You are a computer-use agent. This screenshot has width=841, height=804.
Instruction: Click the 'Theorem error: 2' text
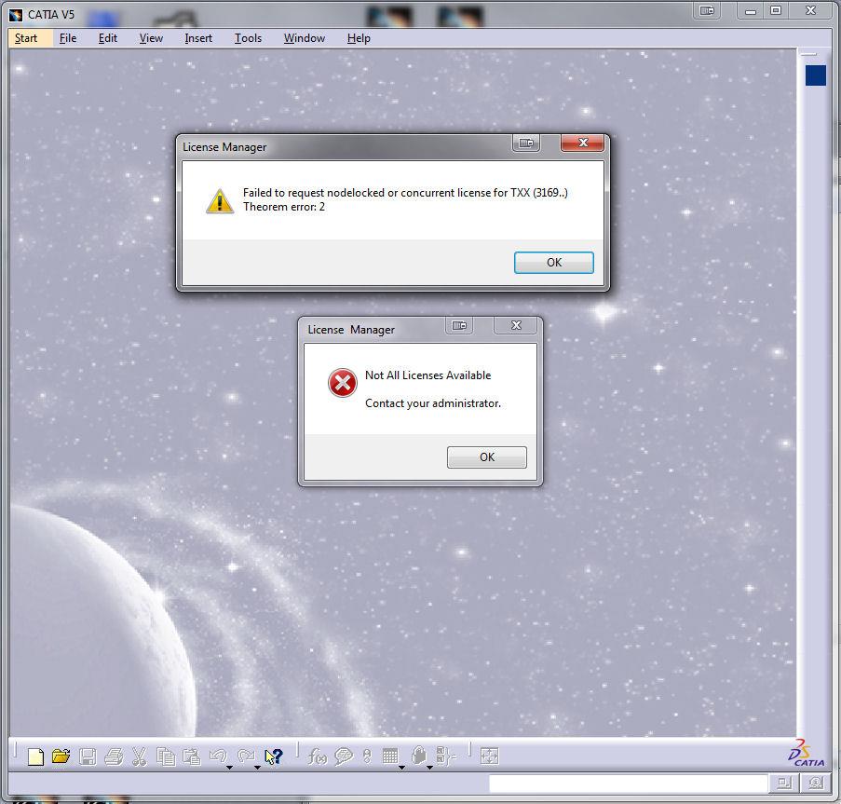pyautogui.click(x=284, y=207)
